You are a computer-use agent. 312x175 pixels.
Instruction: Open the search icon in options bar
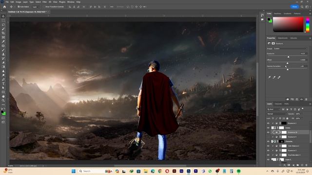coord(302,7)
